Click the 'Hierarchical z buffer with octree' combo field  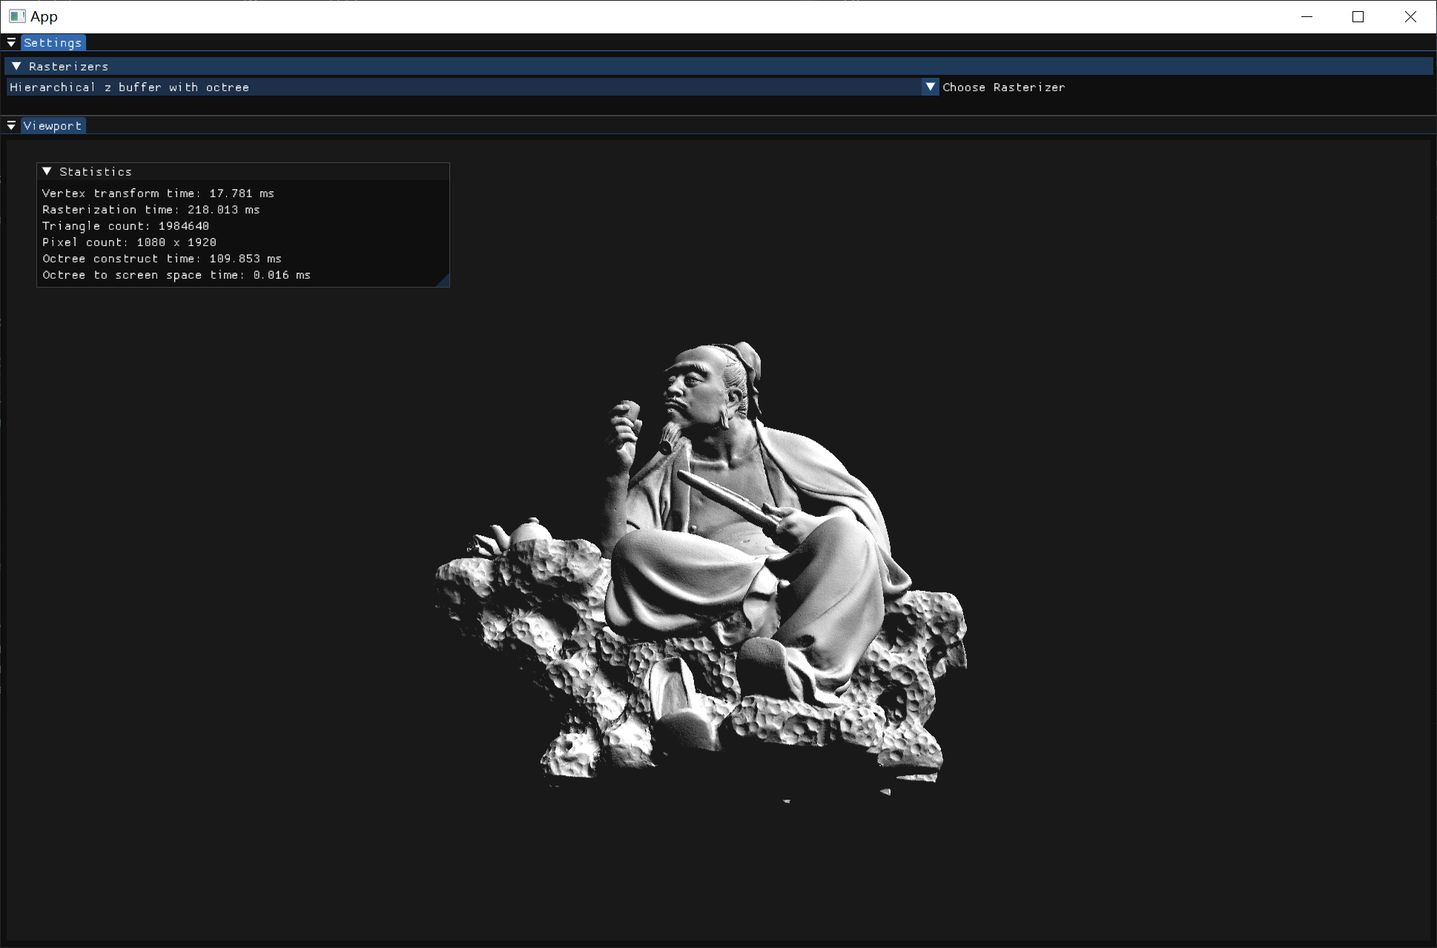[460, 87]
